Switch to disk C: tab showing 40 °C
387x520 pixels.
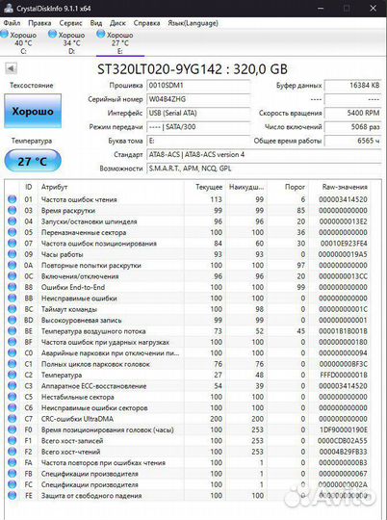[19, 42]
